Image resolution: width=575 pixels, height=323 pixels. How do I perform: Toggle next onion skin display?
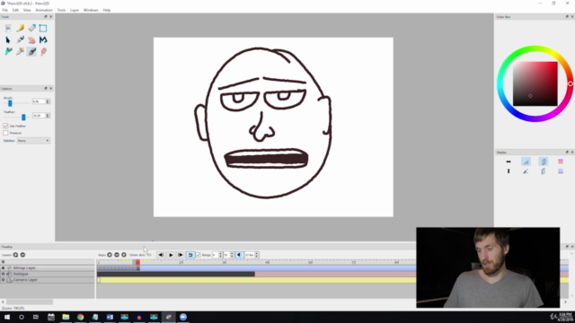(x=543, y=171)
